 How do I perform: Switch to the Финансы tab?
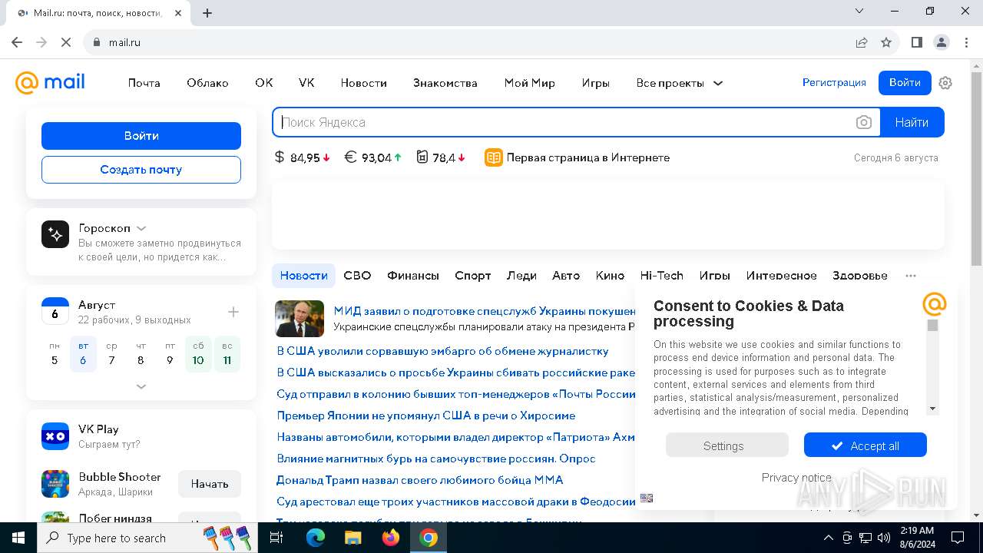(413, 275)
